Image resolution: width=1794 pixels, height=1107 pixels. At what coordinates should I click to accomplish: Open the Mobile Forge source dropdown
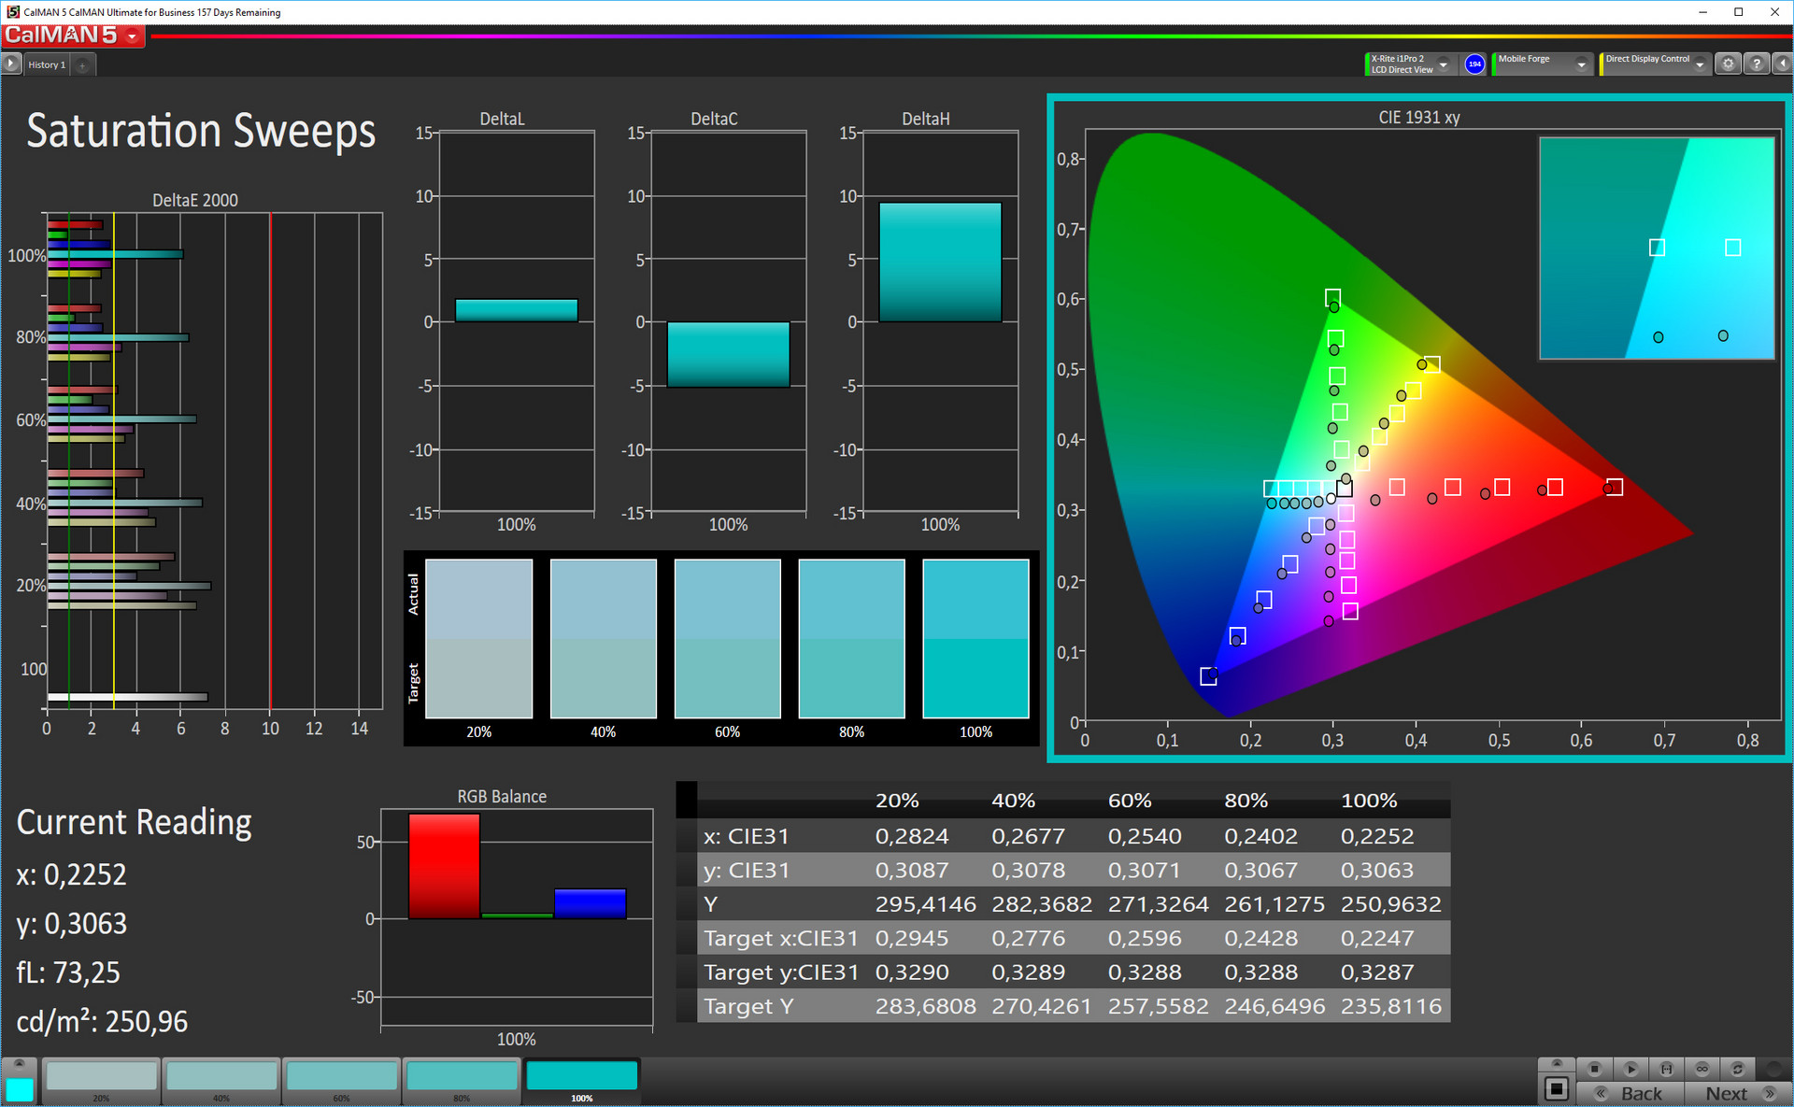point(1581,64)
